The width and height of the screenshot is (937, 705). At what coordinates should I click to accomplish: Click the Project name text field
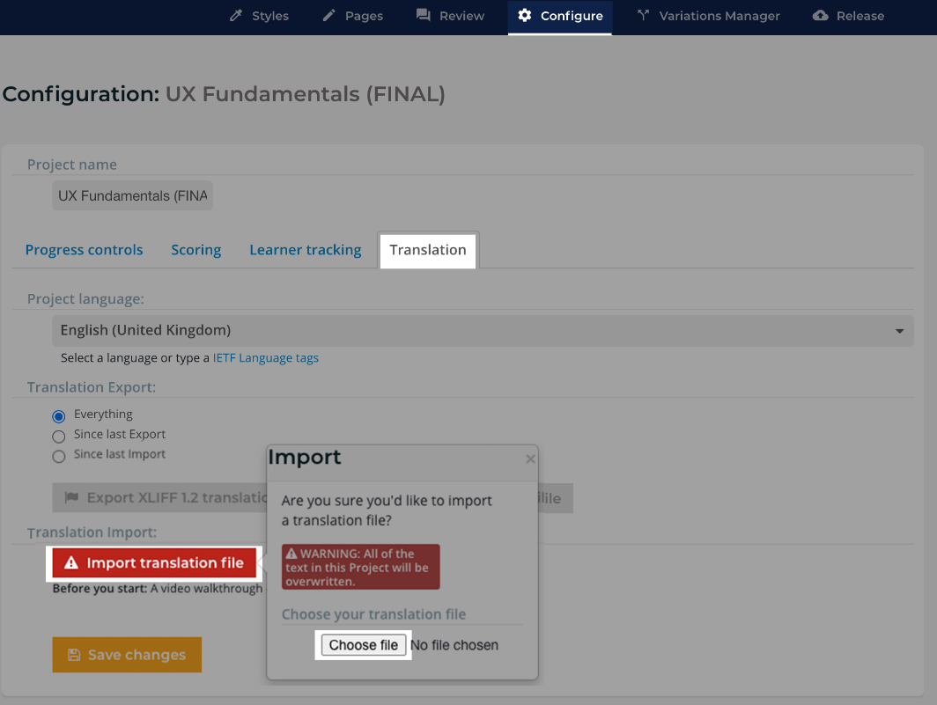(x=132, y=195)
